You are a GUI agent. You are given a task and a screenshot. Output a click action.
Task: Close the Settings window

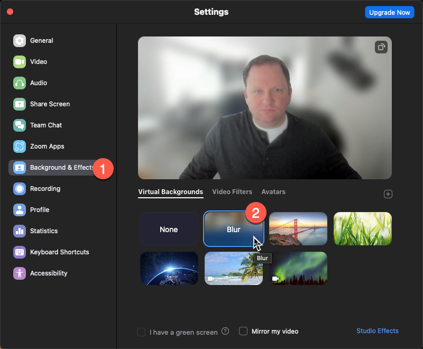coord(10,12)
